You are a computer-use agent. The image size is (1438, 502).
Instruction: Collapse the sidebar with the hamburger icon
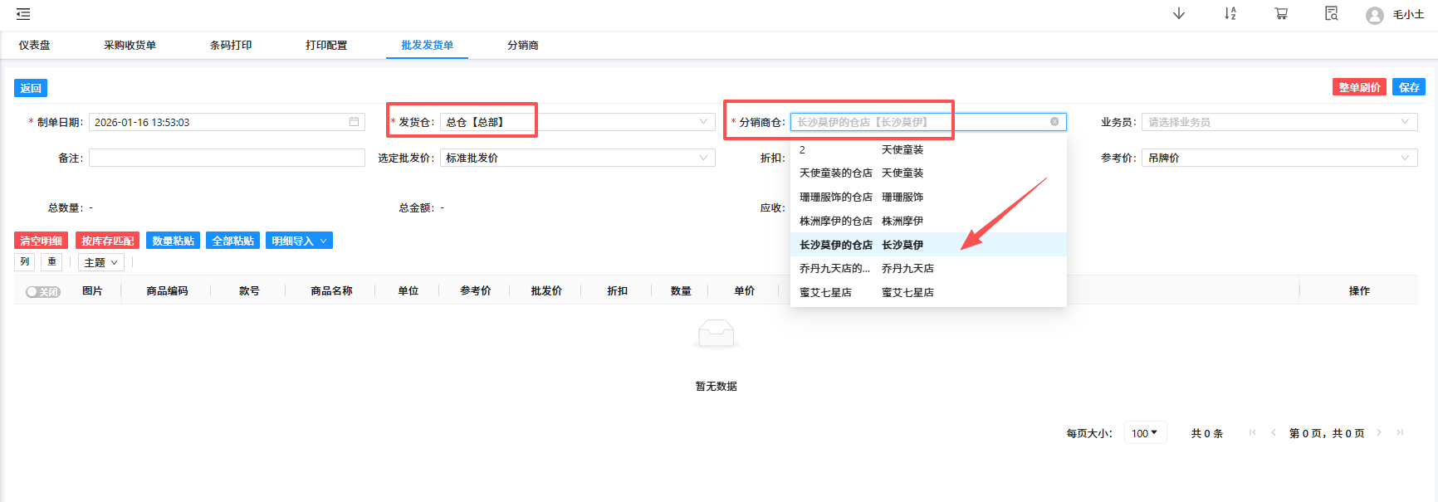click(23, 14)
